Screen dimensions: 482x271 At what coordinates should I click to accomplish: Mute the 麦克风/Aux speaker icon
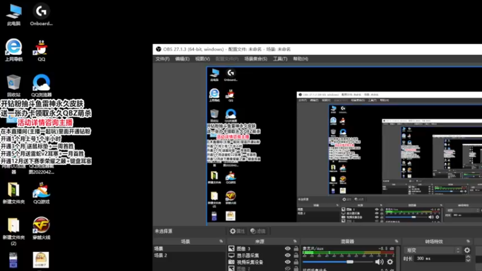pos(379,262)
